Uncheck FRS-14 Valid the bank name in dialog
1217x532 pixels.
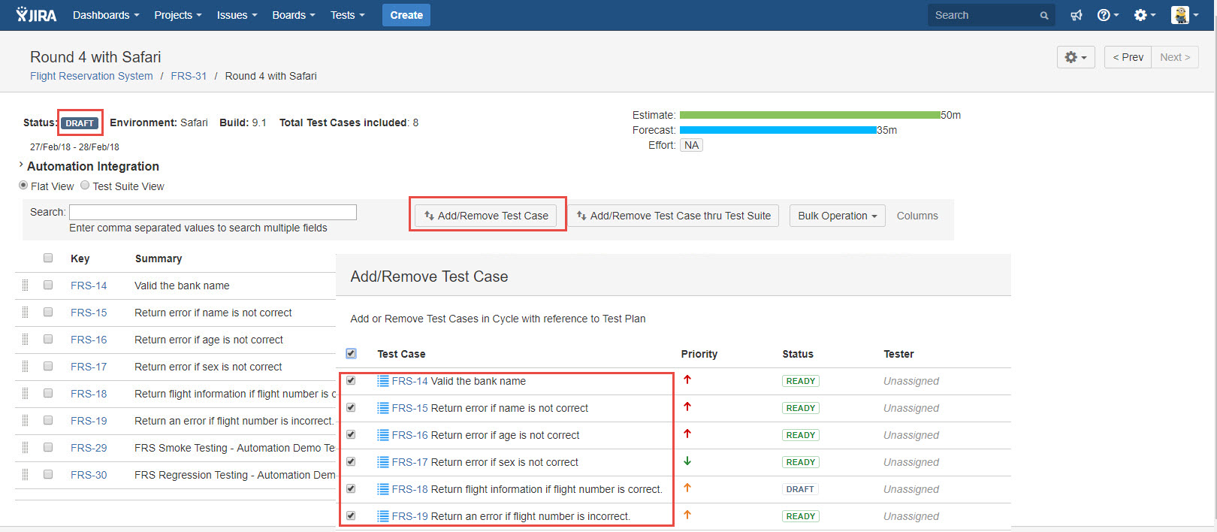[351, 380]
